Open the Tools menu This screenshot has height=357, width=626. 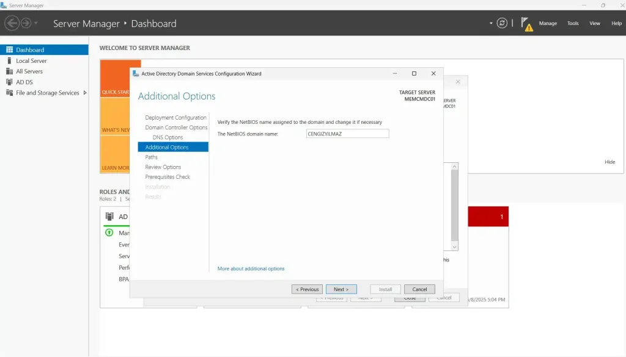(x=573, y=23)
